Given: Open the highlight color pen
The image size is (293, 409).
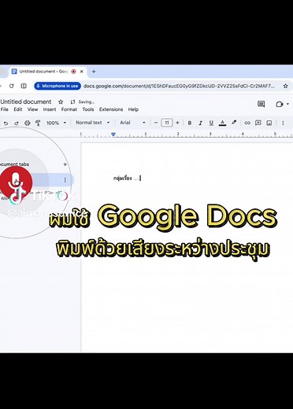Looking at the screenshot, I should coord(234,123).
